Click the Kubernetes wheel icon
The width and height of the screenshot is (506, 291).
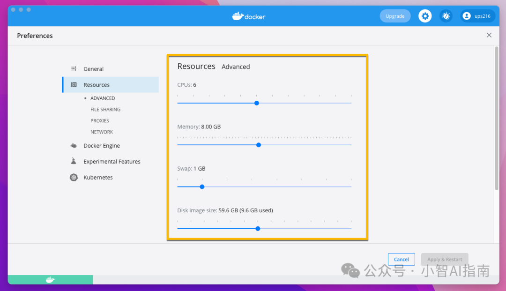[74, 177]
